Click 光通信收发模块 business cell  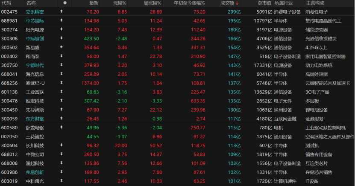[321, 39]
